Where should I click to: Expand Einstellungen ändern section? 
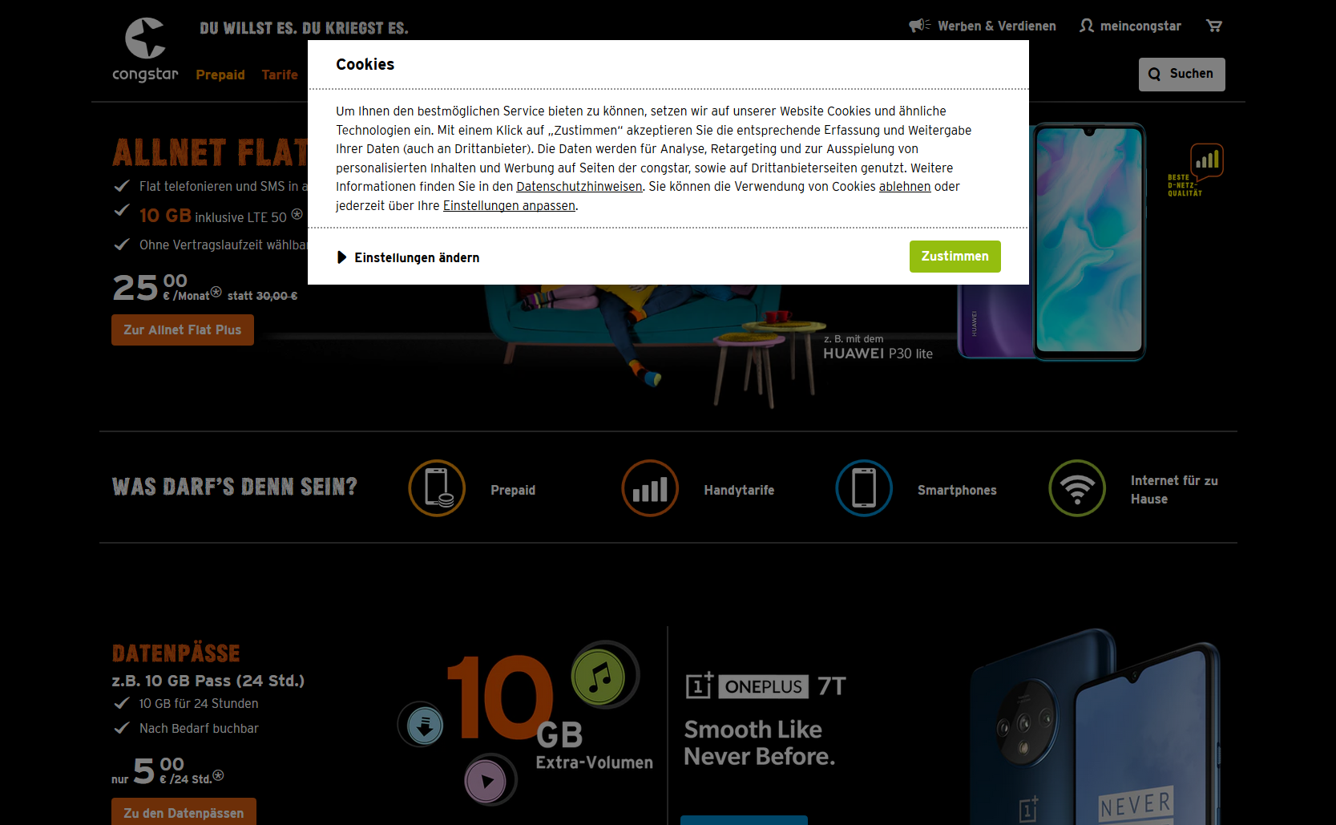tap(409, 257)
